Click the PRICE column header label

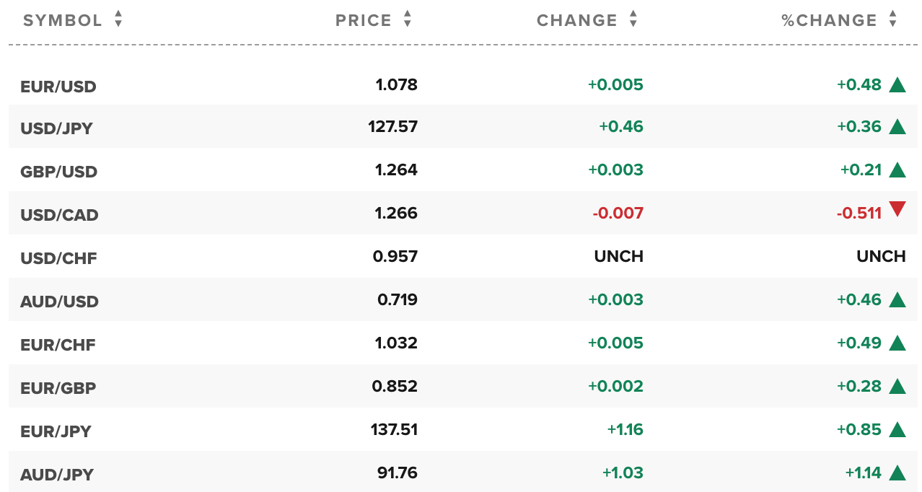click(364, 20)
